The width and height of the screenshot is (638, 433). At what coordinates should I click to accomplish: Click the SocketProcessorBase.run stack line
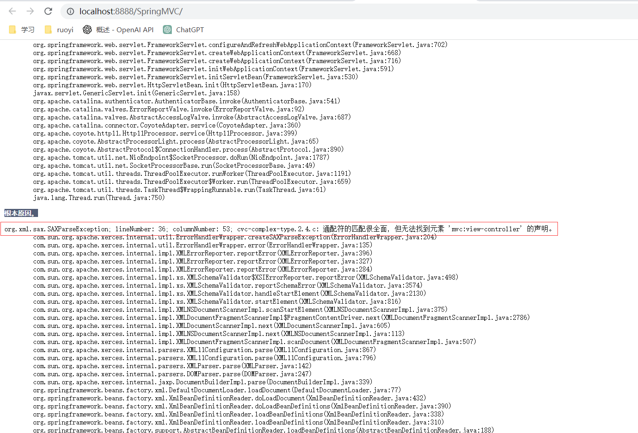click(174, 166)
